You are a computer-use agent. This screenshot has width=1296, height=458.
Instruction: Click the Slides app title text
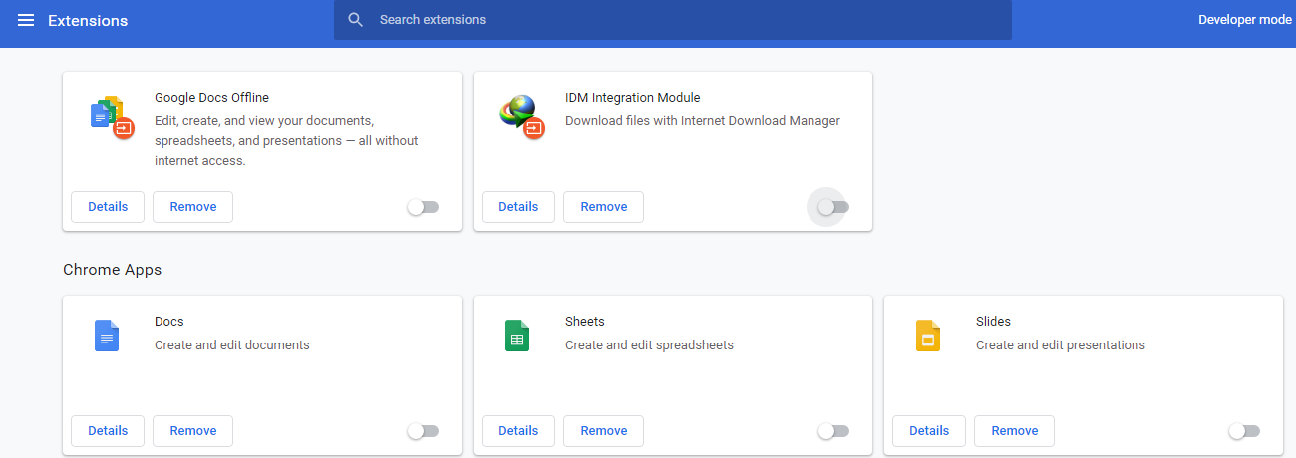tap(993, 322)
